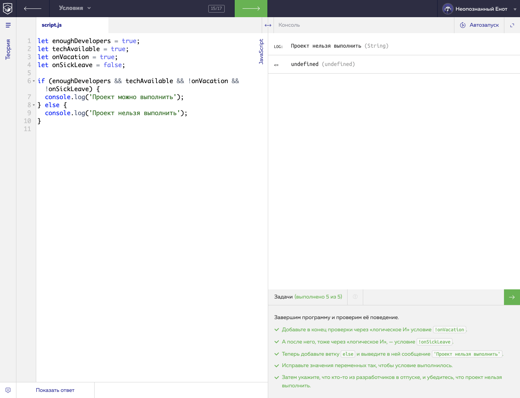Image resolution: width=520 pixels, height=398 pixels.
Task: Click the Показать ответ button
Action: 55,390
